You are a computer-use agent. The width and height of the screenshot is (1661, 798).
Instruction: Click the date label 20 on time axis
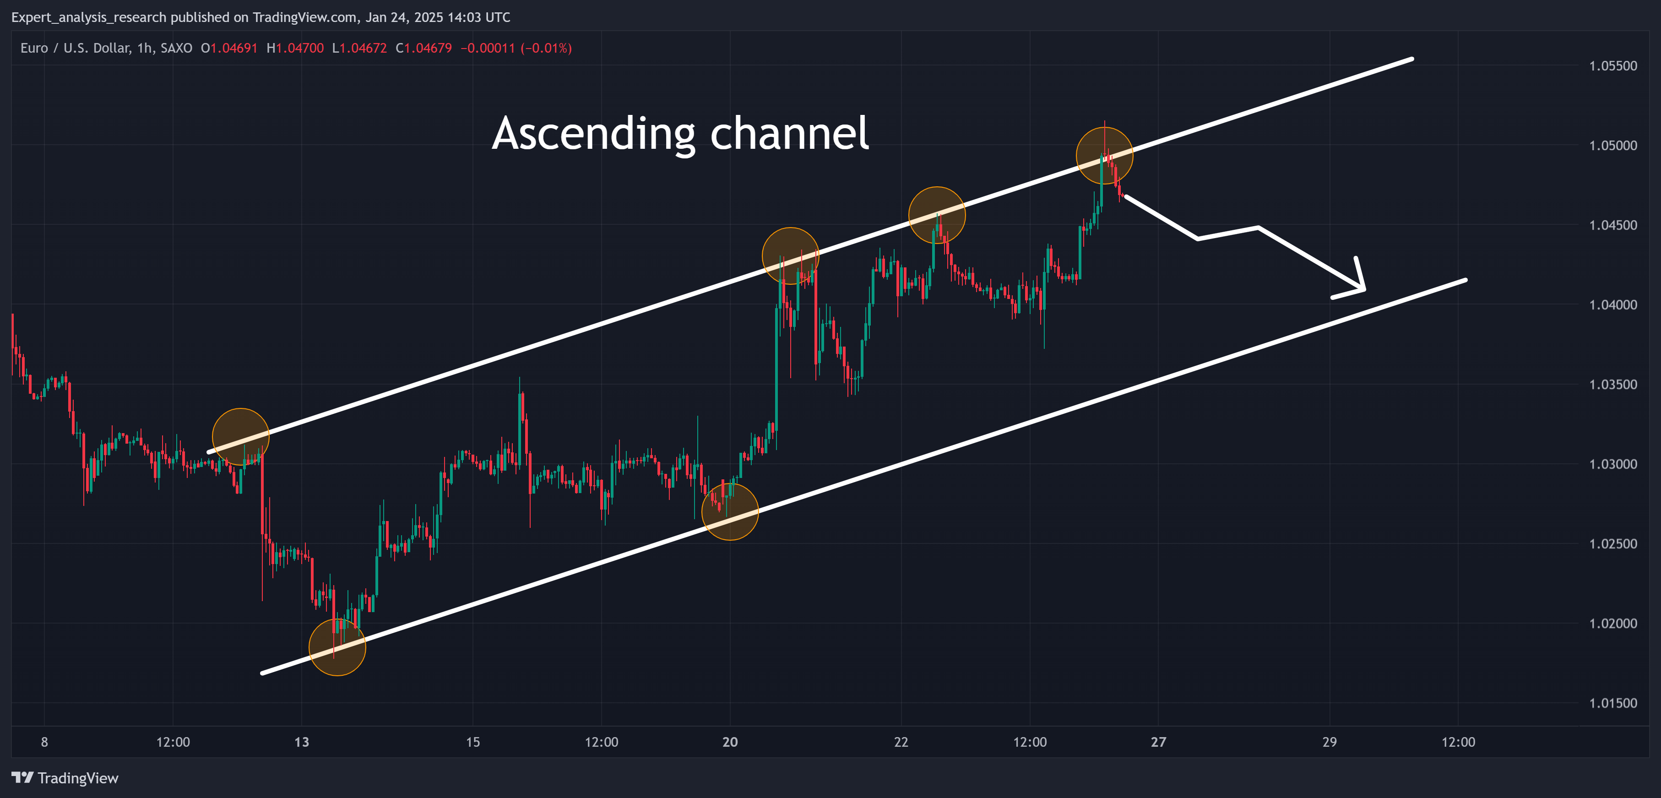click(x=730, y=742)
